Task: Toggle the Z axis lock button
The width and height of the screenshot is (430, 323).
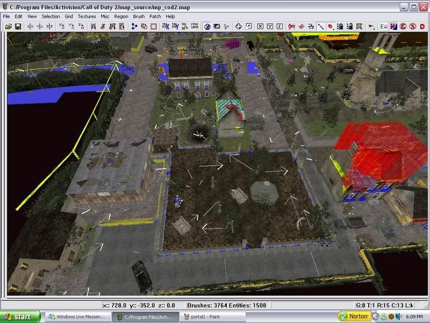Action: (x=281, y=26)
